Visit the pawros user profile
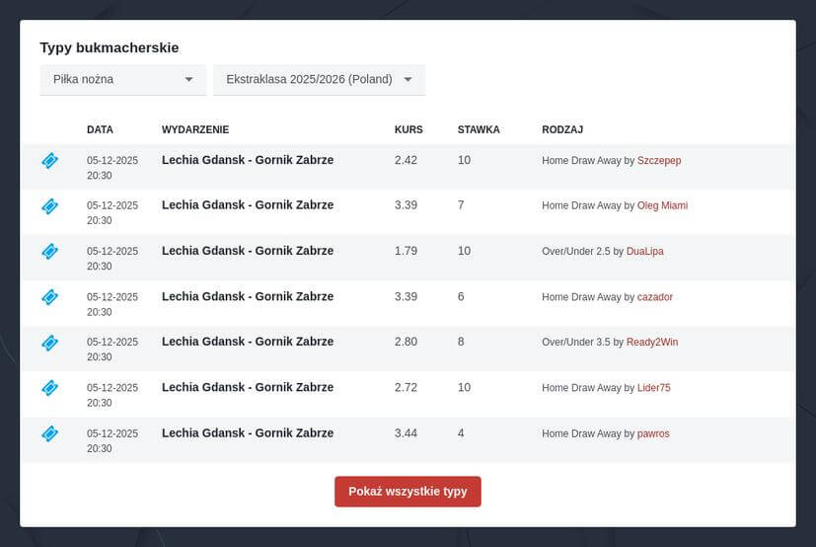Image resolution: width=816 pixels, height=547 pixels. click(x=653, y=432)
